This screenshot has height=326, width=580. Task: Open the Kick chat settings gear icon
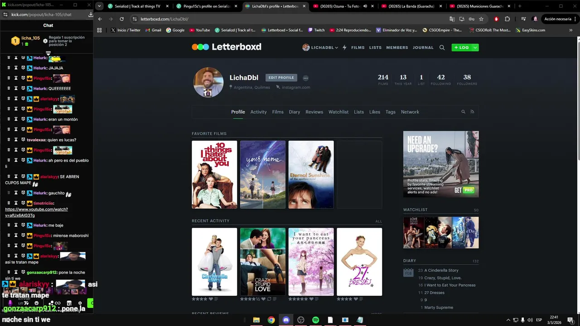80,303
